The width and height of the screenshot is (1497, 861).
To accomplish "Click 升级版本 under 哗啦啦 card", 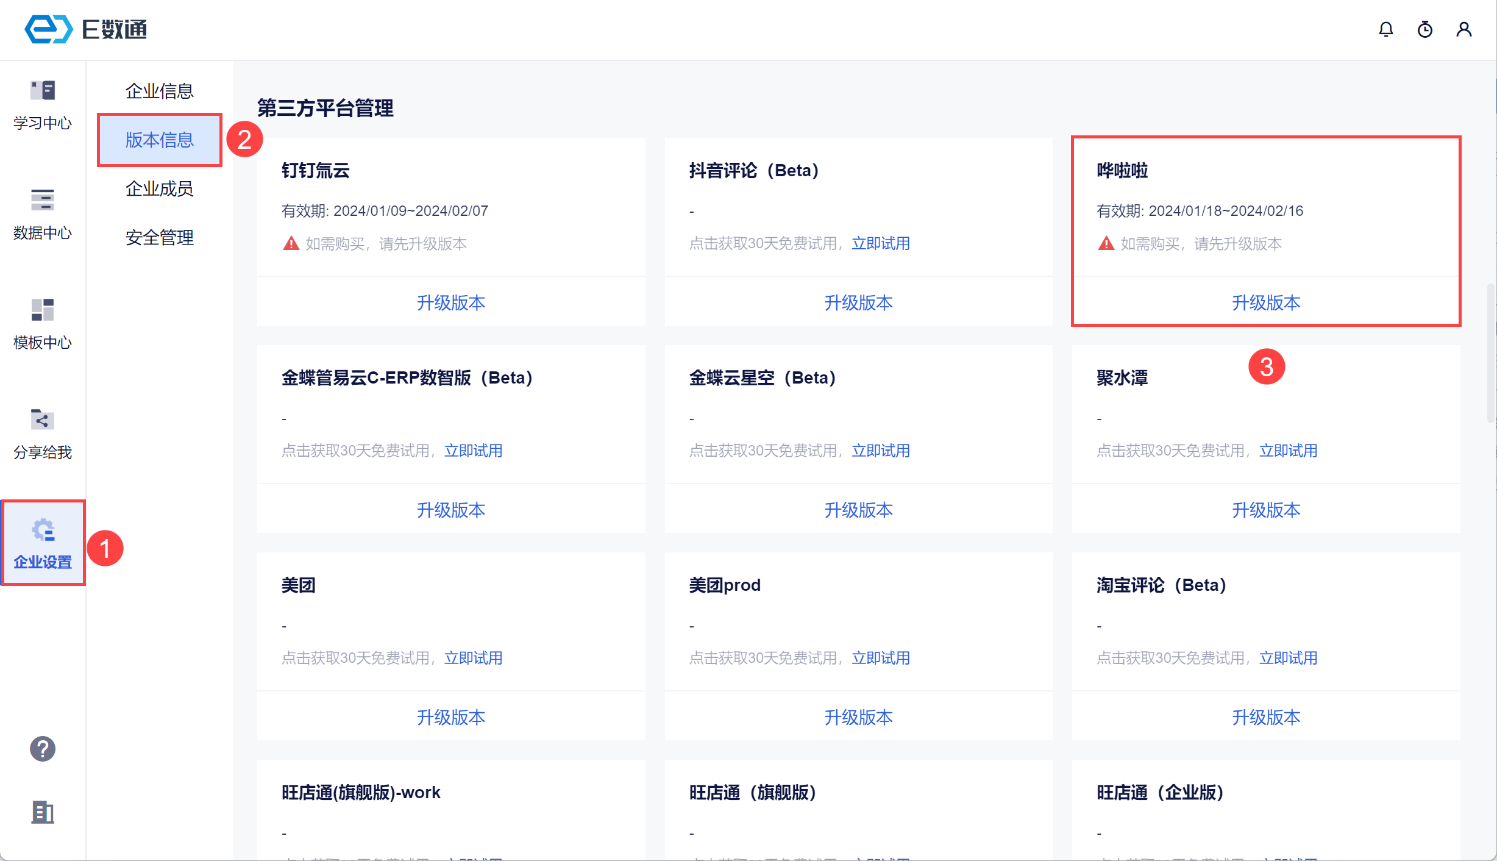I will click(1266, 302).
